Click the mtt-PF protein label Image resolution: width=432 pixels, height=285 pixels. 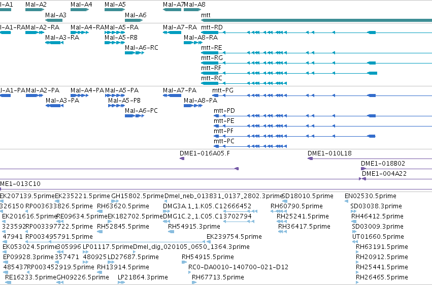(x=223, y=131)
